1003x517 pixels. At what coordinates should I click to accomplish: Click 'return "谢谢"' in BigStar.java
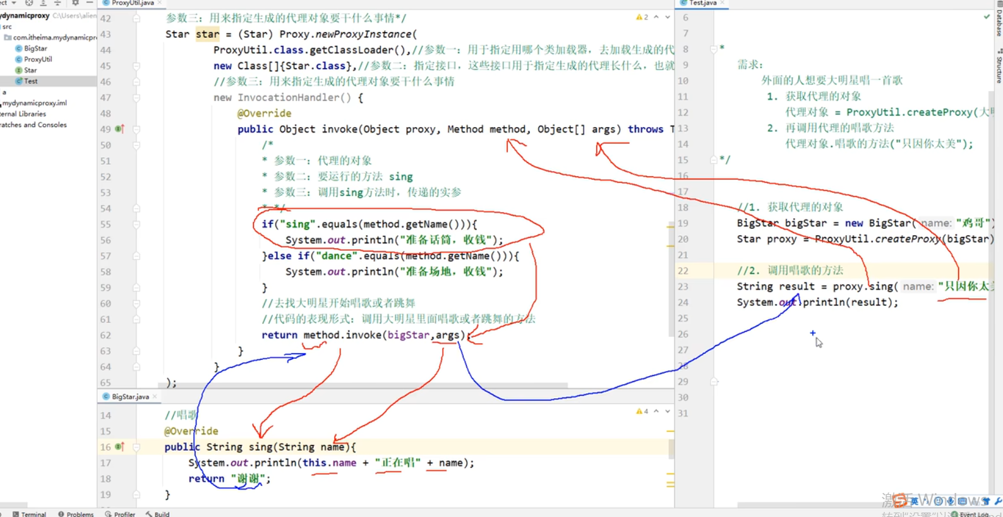coord(226,478)
